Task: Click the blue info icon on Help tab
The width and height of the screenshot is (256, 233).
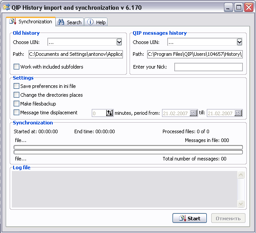Action: pyautogui.click(x=90, y=22)
